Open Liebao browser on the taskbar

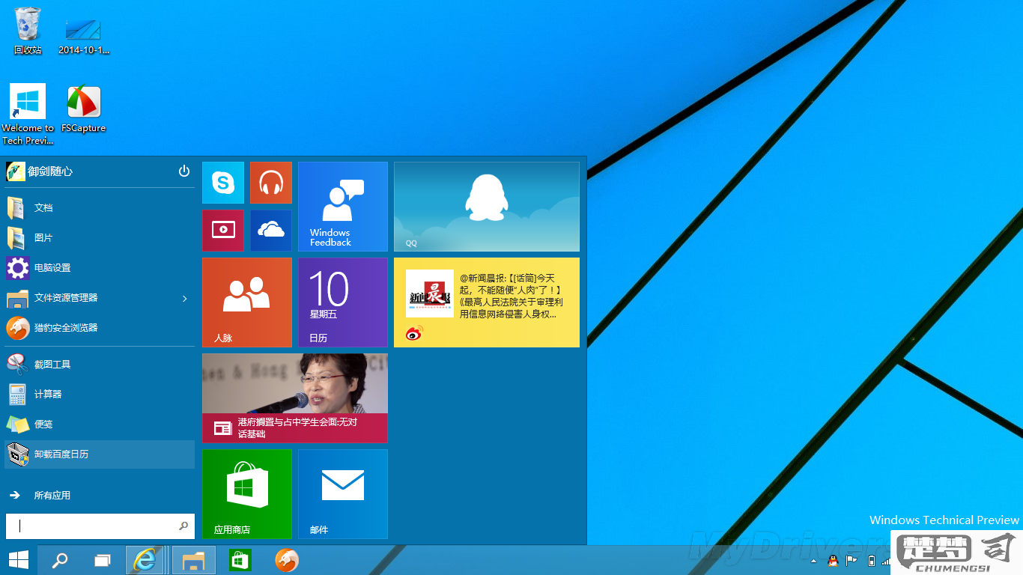pyautogui.click(x=287, y=560)
